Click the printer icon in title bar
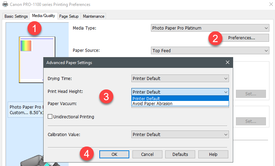This screenshot has width=275, height=166. point(6,5)
